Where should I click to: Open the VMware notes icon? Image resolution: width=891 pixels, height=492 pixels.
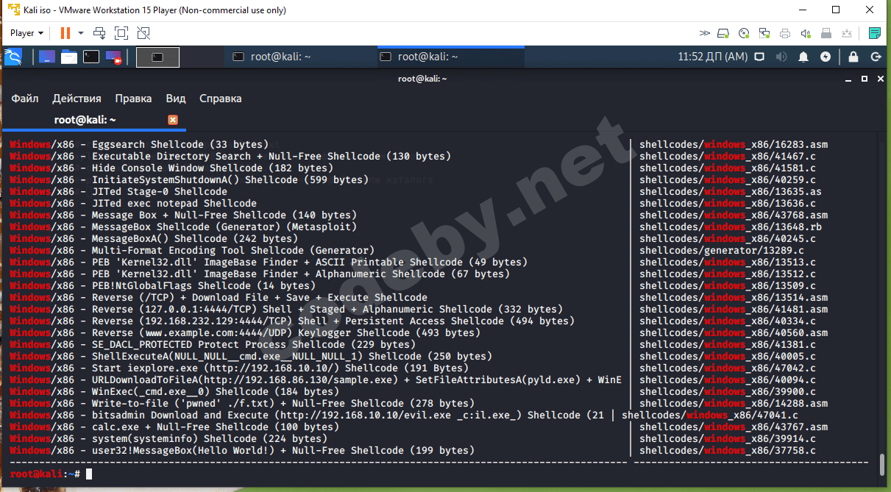[x=875, y=33]
